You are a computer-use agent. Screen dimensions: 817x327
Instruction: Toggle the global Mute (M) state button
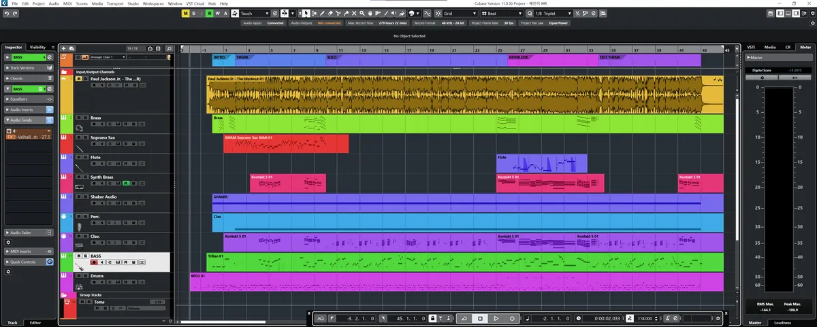[185, 14]
